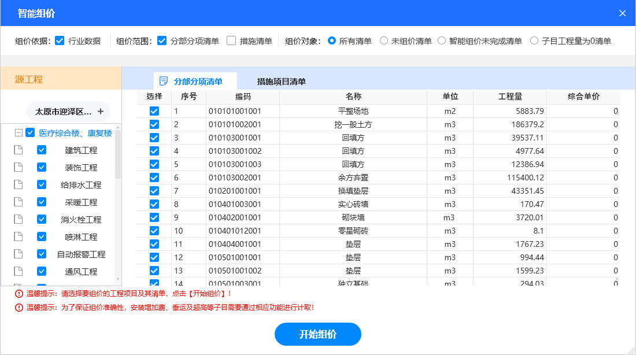
Task: Click the document icon beside 装饰工程
Action: 18,168
